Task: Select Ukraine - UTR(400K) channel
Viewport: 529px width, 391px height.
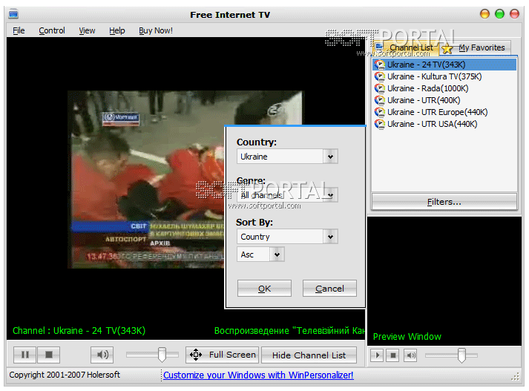Action: [444, 100]
